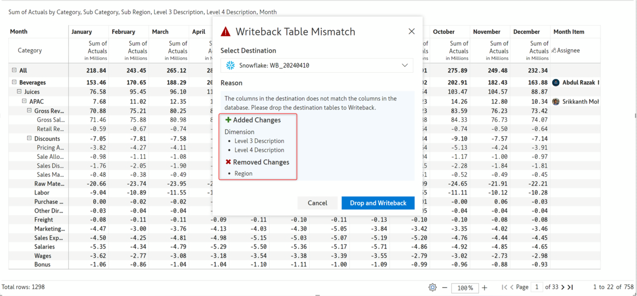Click the zoom in plus icon
This screenshot has height=296, width=637.
[484, 288]
